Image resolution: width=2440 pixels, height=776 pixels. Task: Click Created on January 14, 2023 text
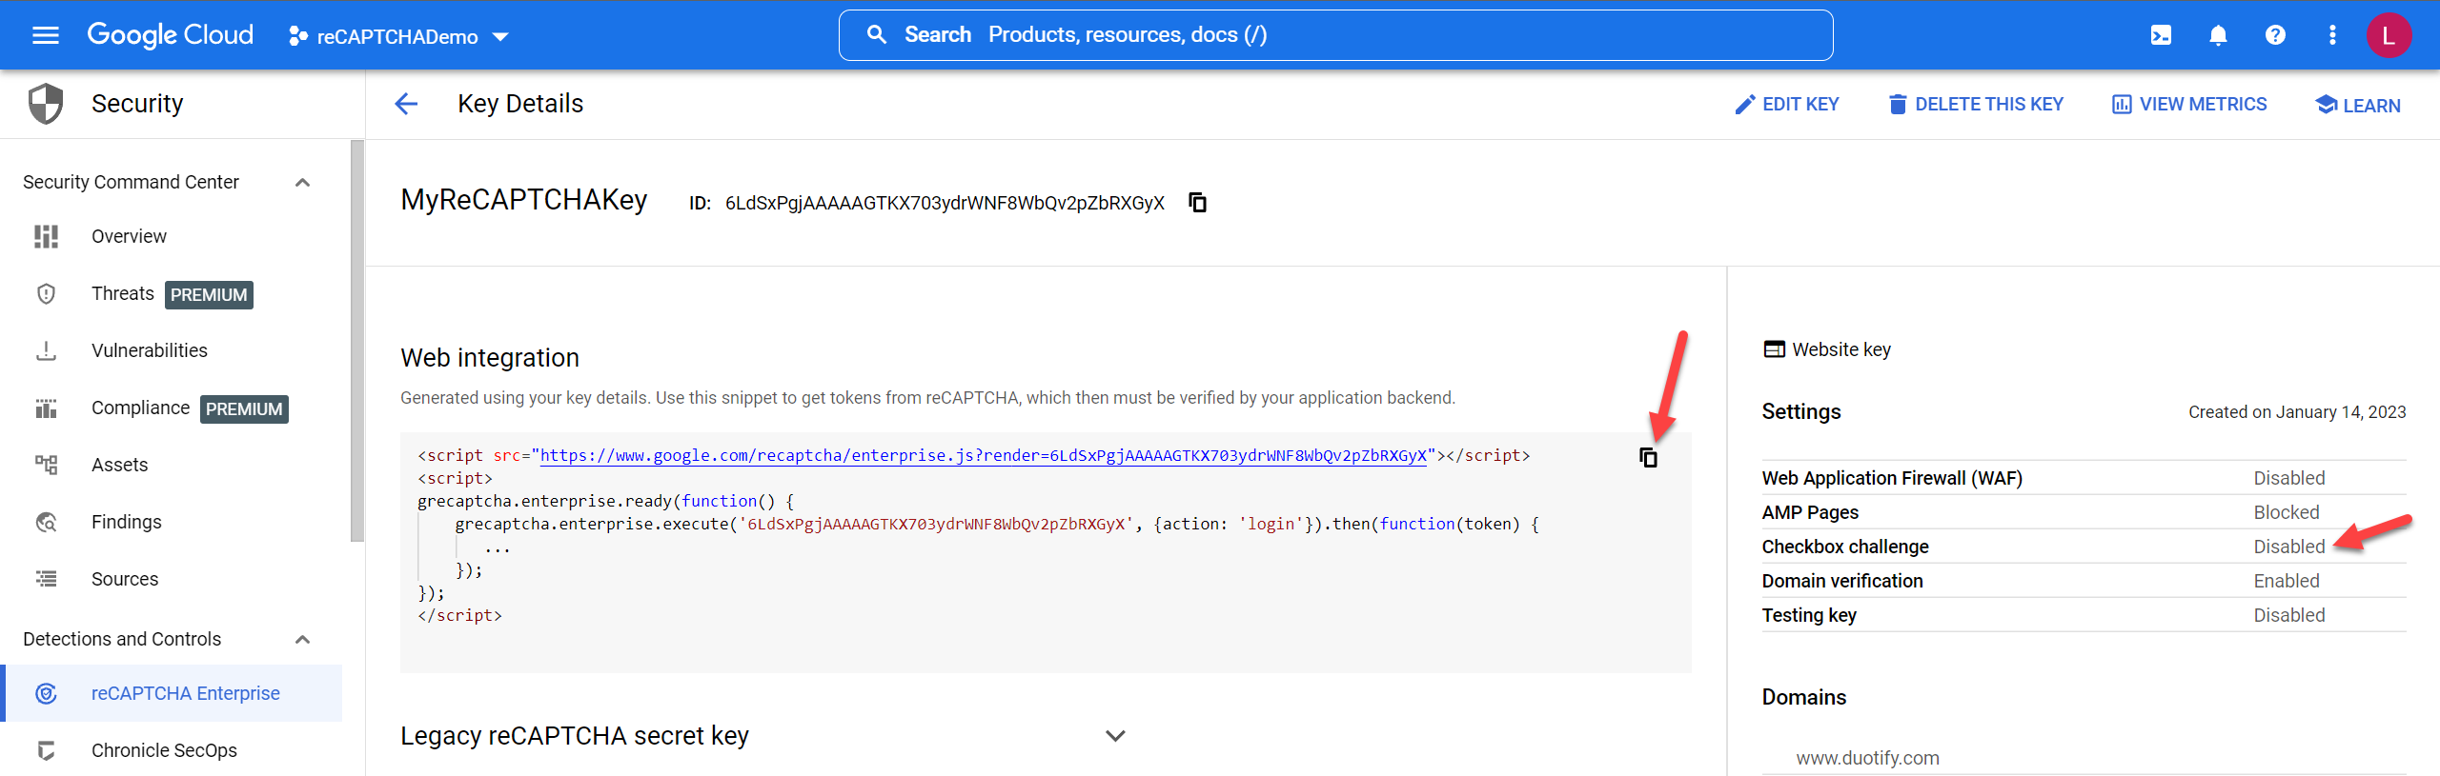point(2297,412)
